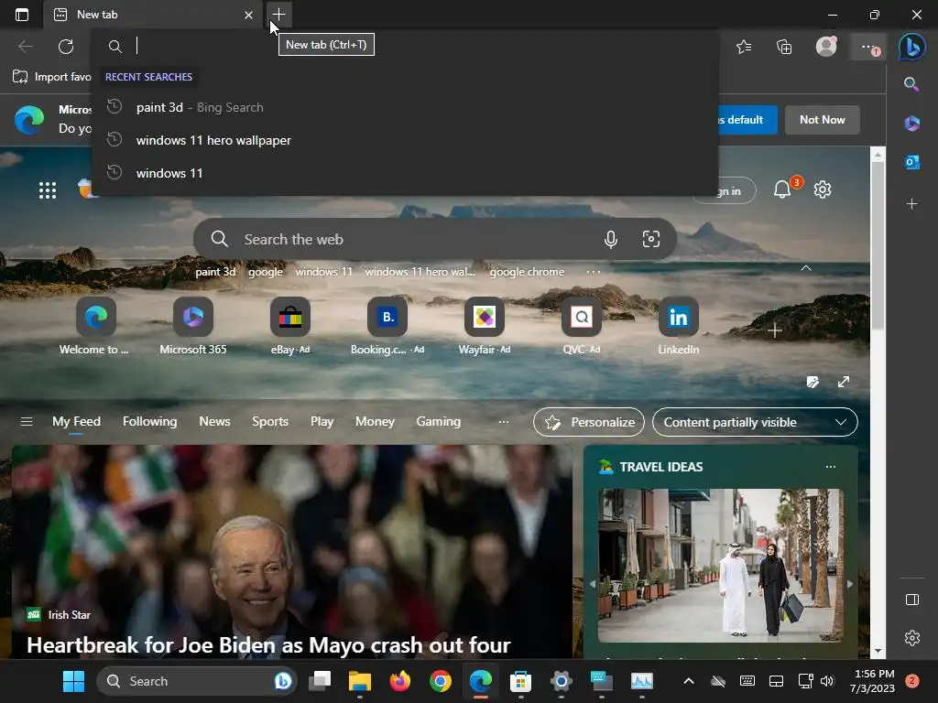938x703 pixels.
Task: Show next Travel Ideas image
Action: (x=850, y=584)
